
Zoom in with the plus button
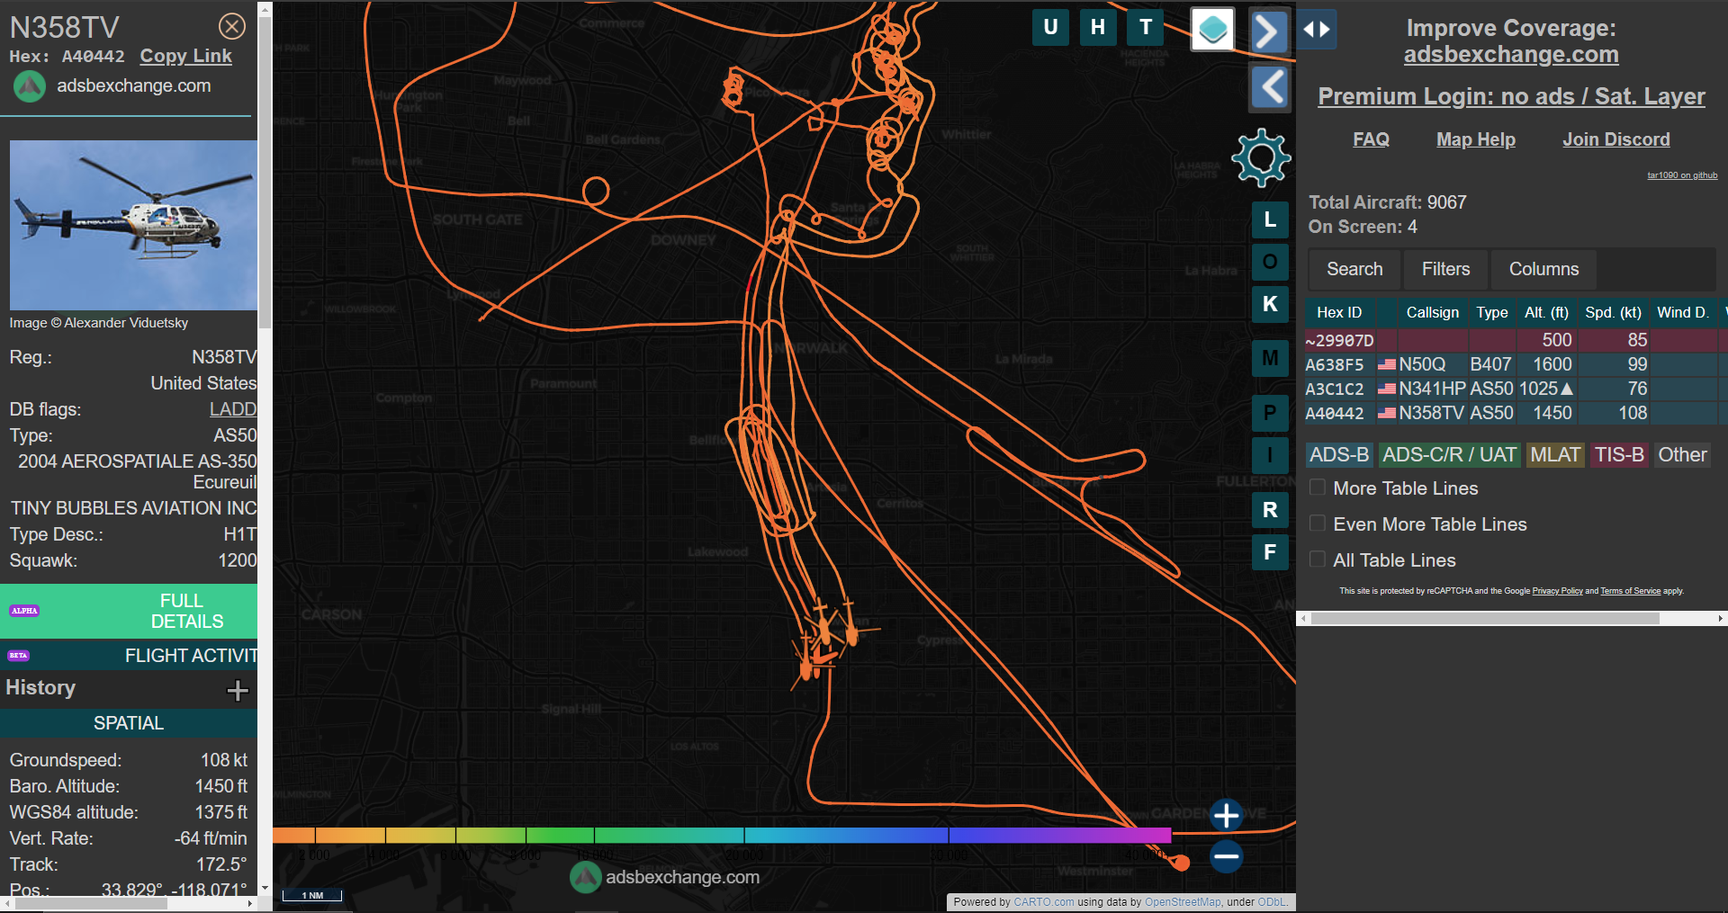point(1226,815)
